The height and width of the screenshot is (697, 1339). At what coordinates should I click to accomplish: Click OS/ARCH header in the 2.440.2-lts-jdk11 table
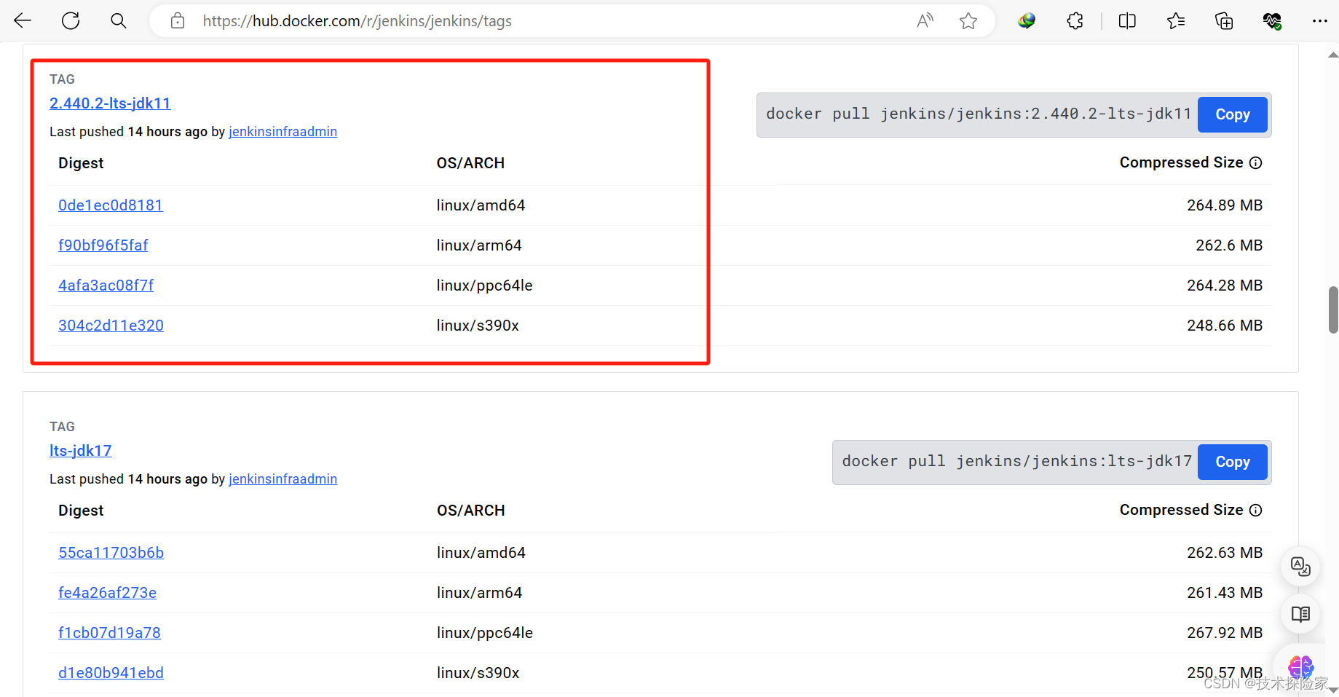pyautogui.click(x=470, y=163)
